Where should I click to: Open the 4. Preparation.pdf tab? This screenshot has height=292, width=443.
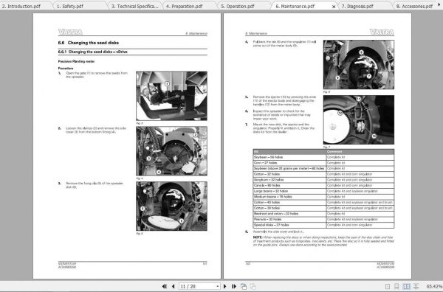(184, 6)
